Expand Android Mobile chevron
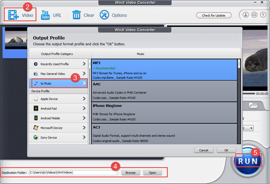The height and width of the screenshot is (184, 270). (x=84, y=118)
